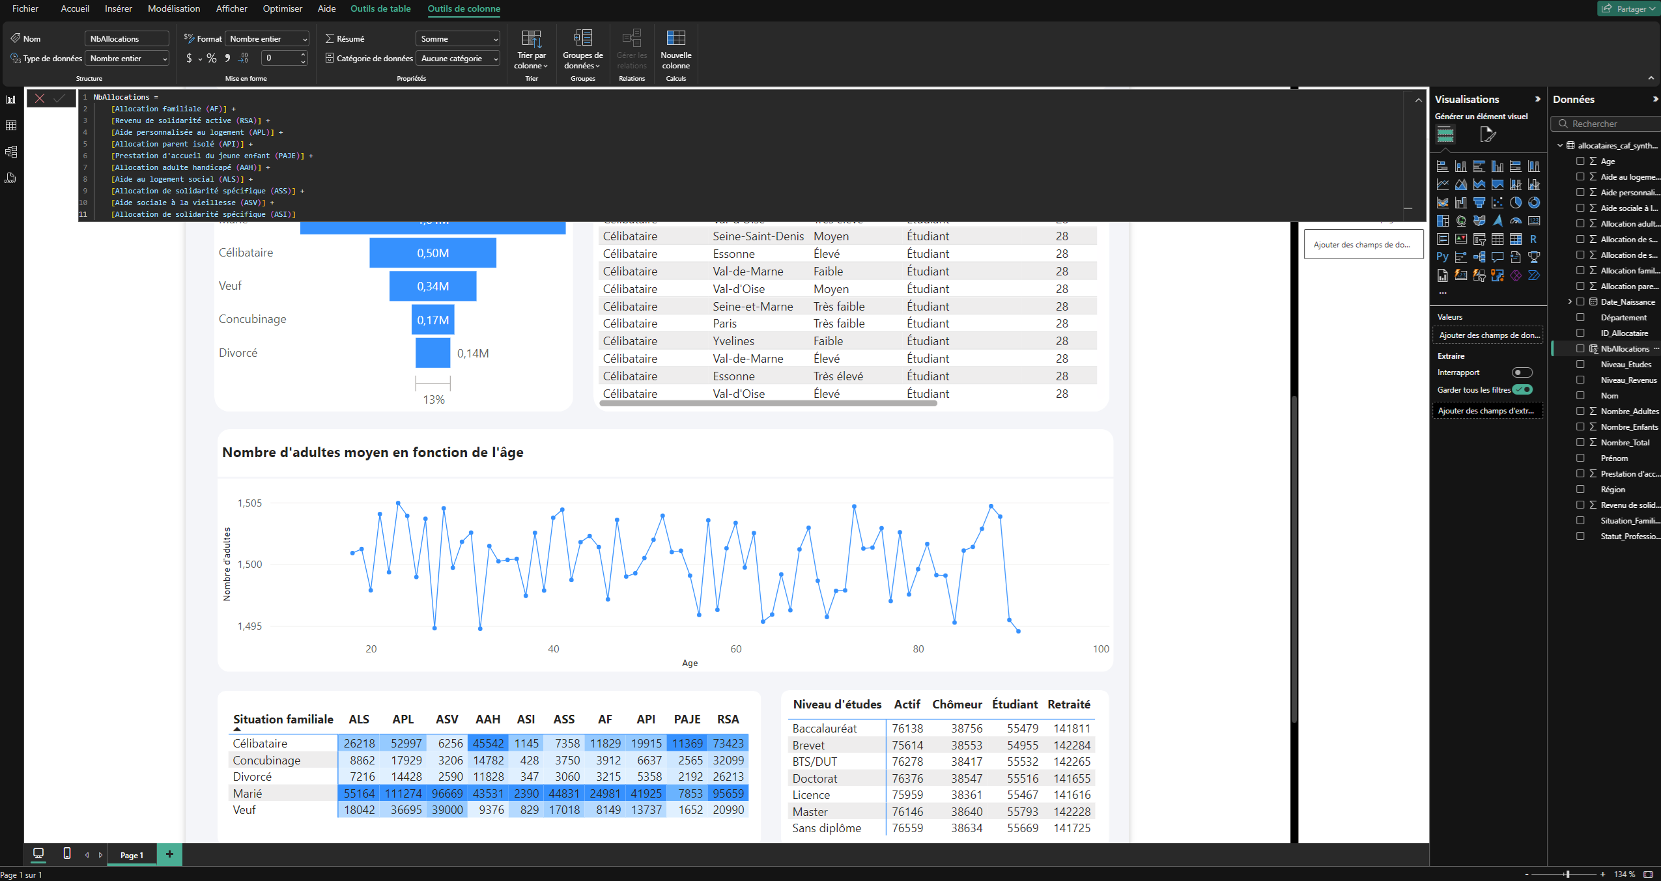Click Nouvelle colonne in the ribbon

(675, 50)
